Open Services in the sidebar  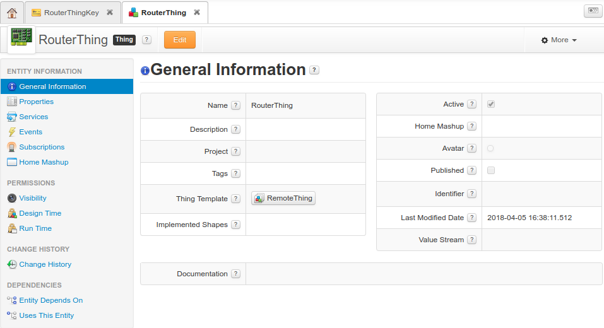tap(33, 117)
